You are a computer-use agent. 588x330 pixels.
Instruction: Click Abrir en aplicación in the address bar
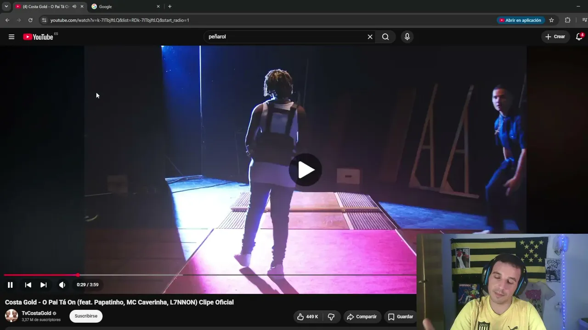pyautogui.click(x=520, y=20)
